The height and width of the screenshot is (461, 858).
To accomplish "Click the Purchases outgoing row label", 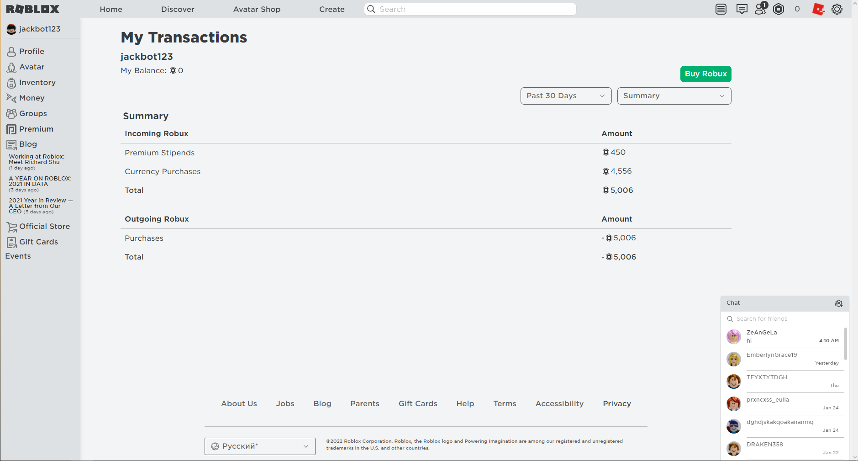I will pyautogui.click(x=144, y=238).
